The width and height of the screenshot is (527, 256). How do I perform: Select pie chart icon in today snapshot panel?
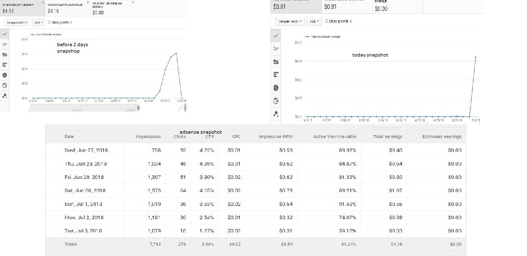tap(276, 88)
